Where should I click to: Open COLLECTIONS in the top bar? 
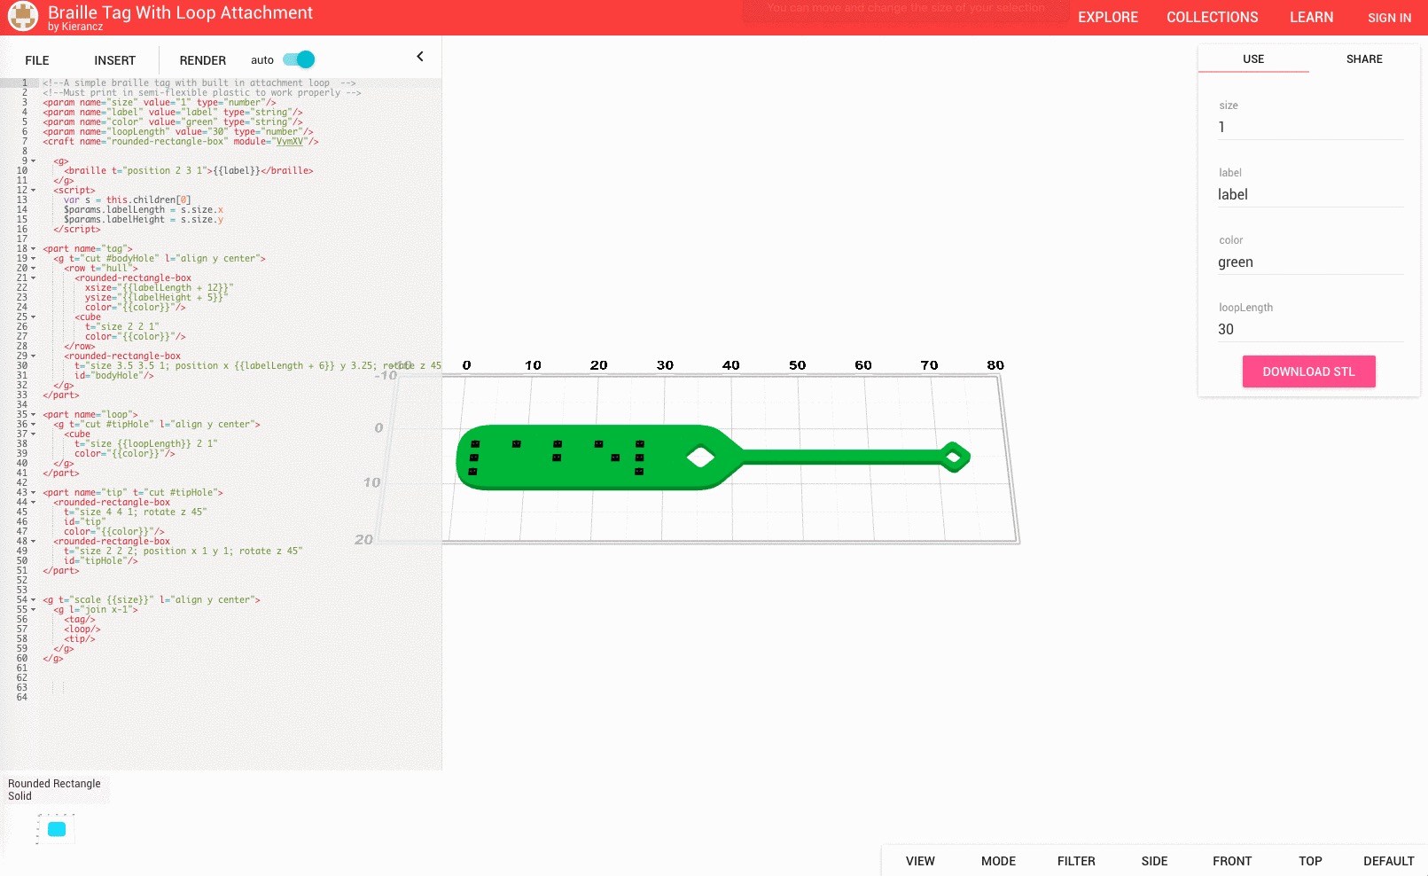1213,17
